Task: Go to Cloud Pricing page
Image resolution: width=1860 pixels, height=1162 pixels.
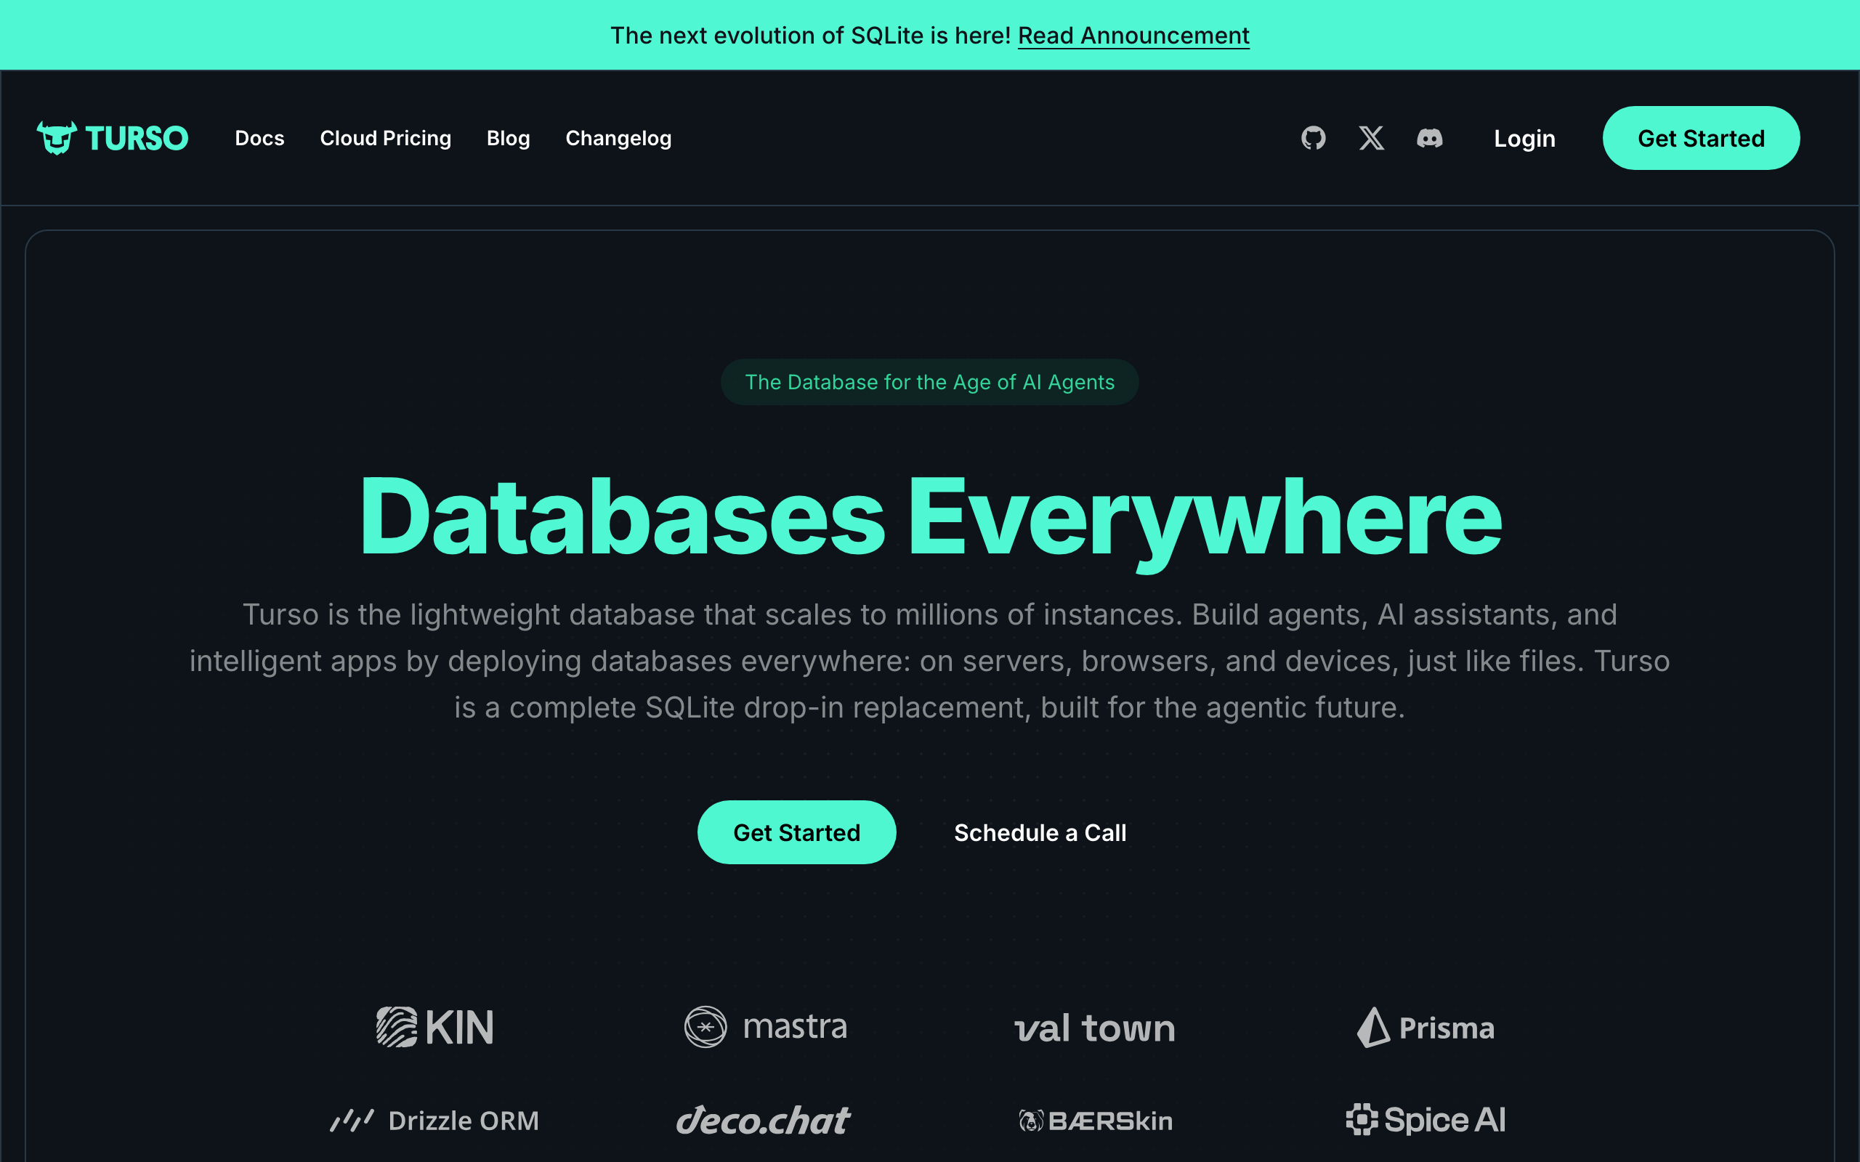Action: click(385, 138)
